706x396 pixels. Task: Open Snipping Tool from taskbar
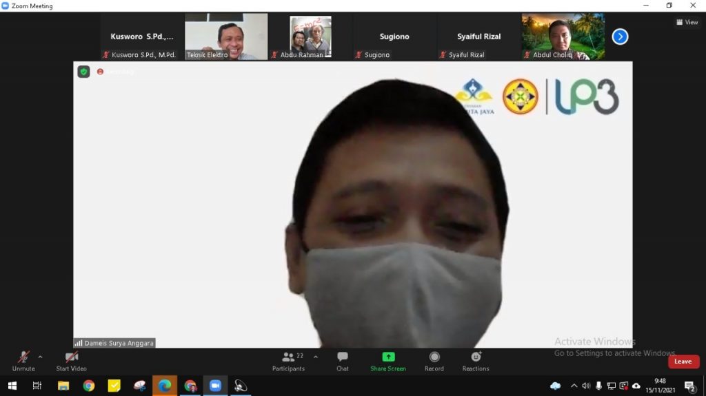(139, 386)
